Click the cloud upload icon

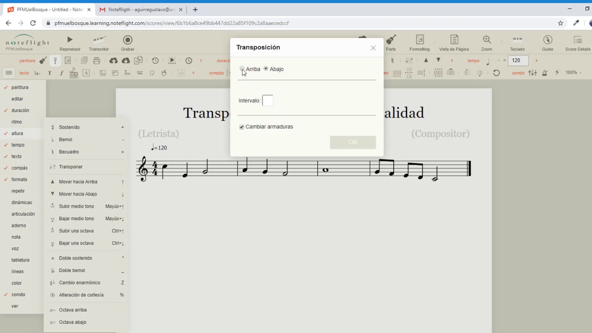point(113,61)
